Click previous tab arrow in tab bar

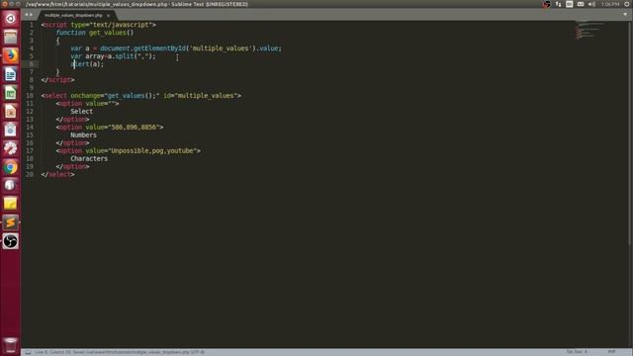(x=27, y=15)
